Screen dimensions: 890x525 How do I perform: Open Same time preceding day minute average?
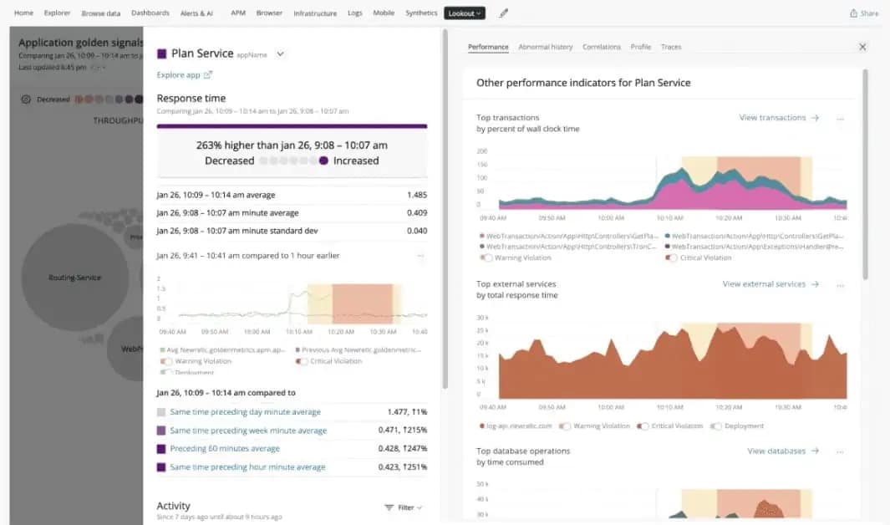pyautogui.click(x=245, y=412)
